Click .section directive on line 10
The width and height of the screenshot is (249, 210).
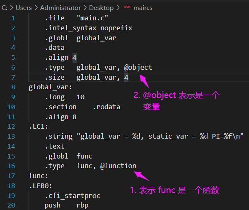(x=60, y=107)
